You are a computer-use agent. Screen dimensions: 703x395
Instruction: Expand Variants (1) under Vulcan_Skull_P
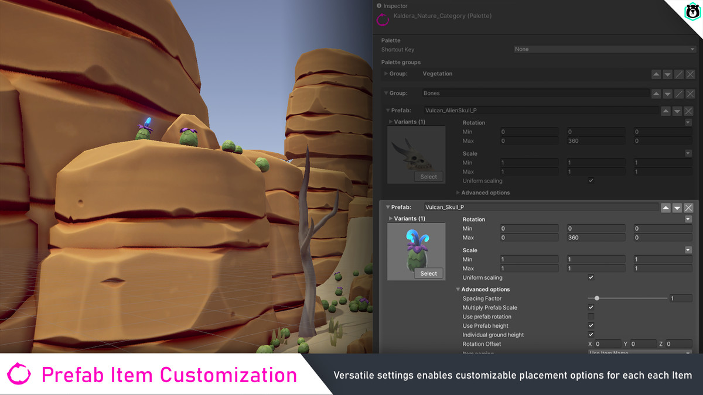pyautogui.click(x=391, y=218)
